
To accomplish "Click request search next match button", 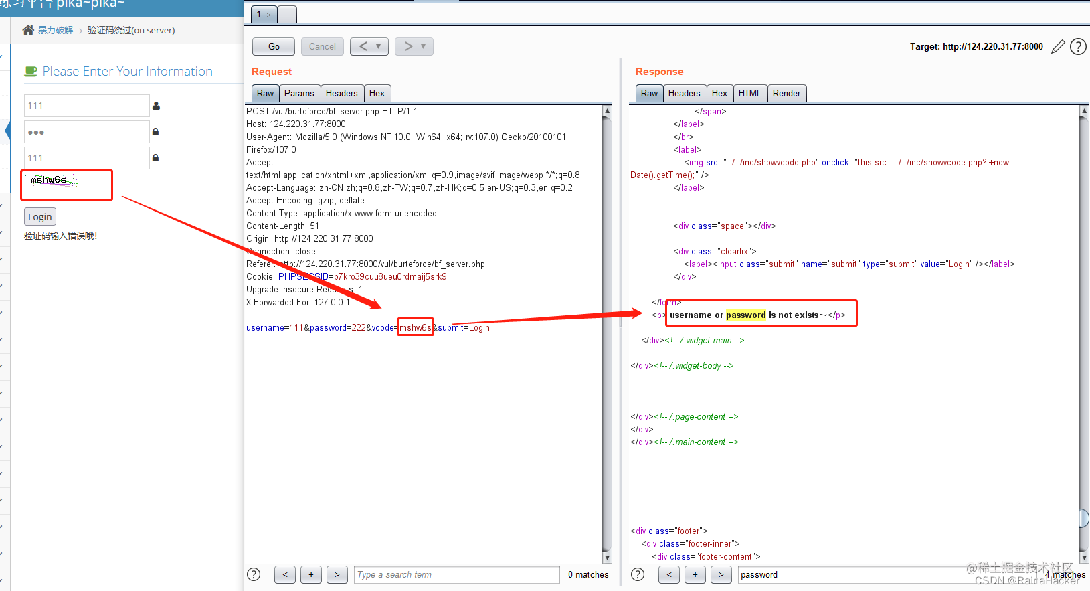I will (x=337, y=574).
